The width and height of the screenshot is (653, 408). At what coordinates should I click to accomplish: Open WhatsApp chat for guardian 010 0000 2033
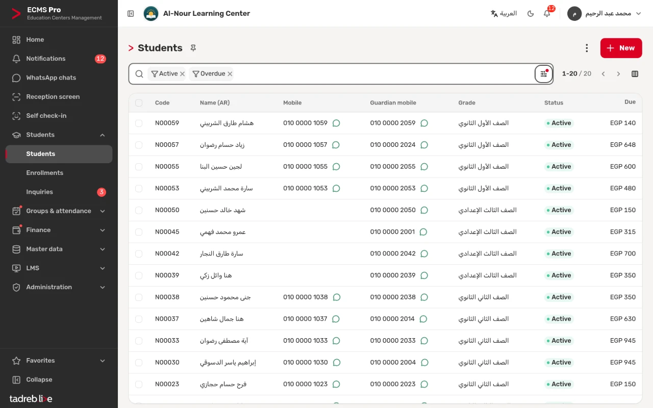coord(424,341)
